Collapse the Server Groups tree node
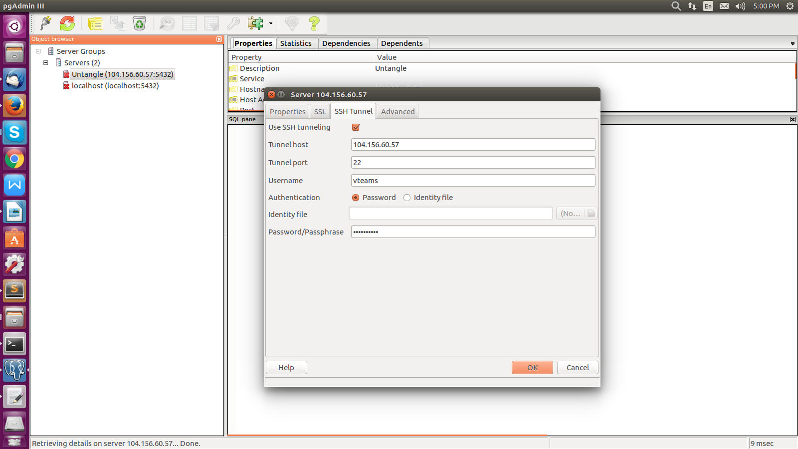 pyautogui.click(x=38, y=51)
